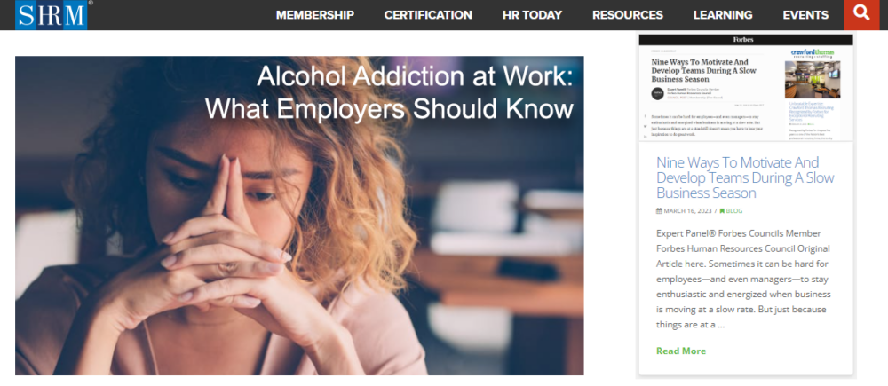Click the round author avatar in the Forbes thumbnail

click(x=658, y=94)
